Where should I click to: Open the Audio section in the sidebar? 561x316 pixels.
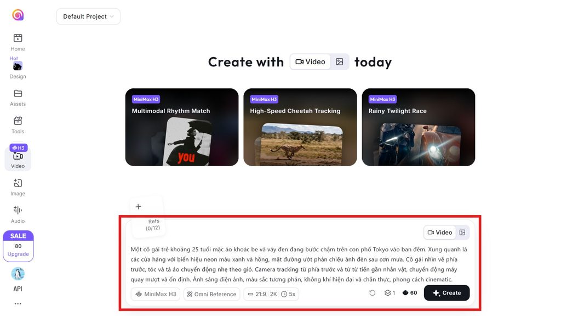[18, 215]
